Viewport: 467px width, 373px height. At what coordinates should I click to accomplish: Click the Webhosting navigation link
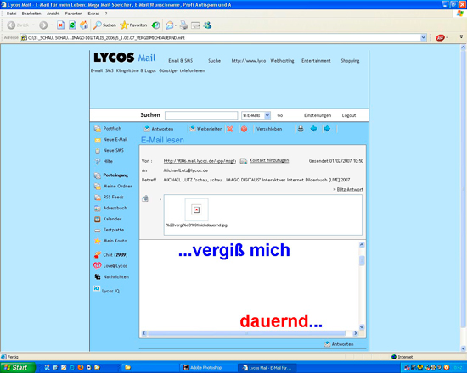282,61
